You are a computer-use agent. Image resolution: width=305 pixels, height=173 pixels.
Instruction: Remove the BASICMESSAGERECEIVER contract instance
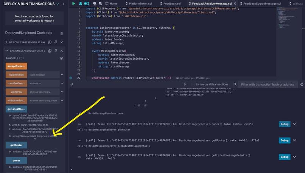[62, 51]
